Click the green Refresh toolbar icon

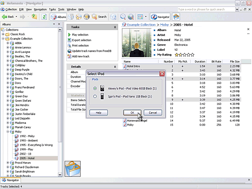44,17
